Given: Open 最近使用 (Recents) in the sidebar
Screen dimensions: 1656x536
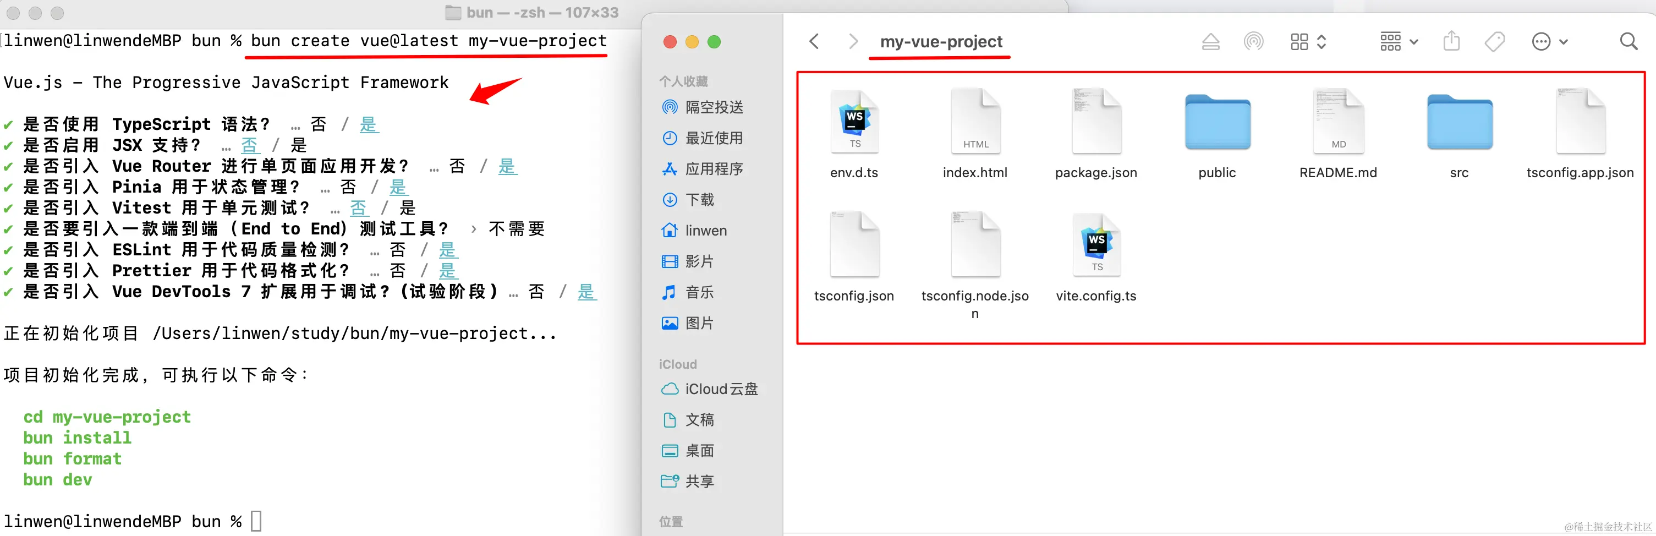Looking at the screenshot, I should point(703,138).
